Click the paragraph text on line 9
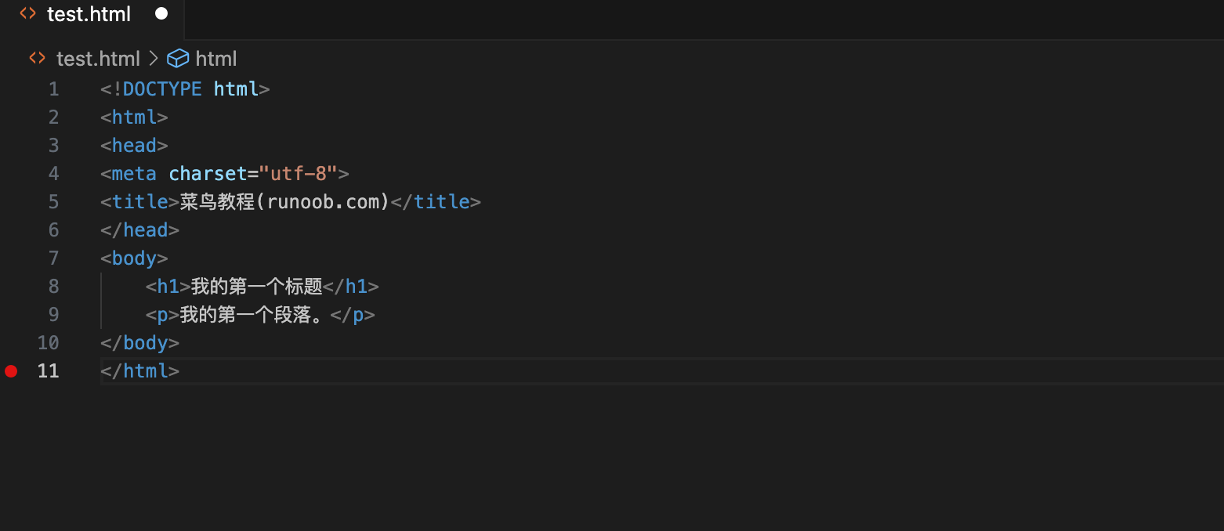 [254, 315]
